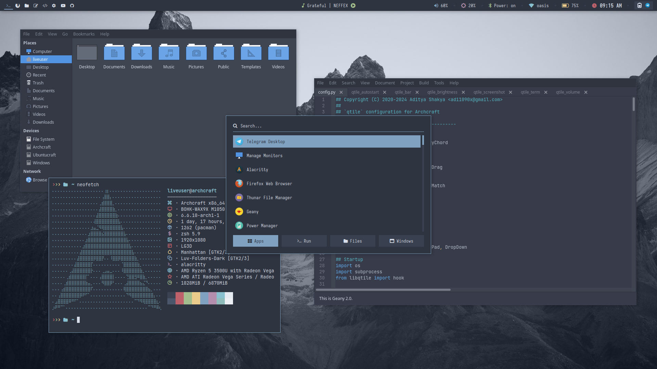
Task: Click the volume 60% indicator
Action: (441, 5)
